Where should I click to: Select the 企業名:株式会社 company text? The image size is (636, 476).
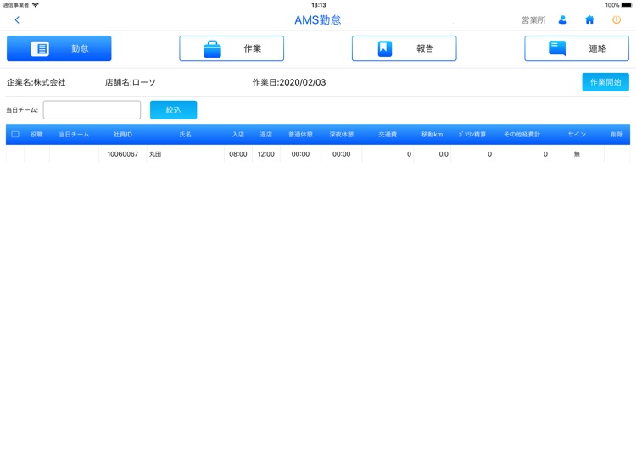click(x=36, y=82)
